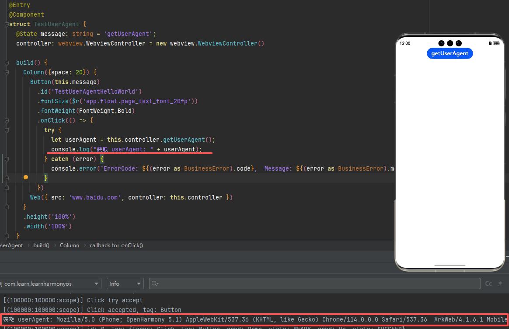Click 'www.baidu.com' string in Web src
509x329 pixels.
click(x=95, y=197)
